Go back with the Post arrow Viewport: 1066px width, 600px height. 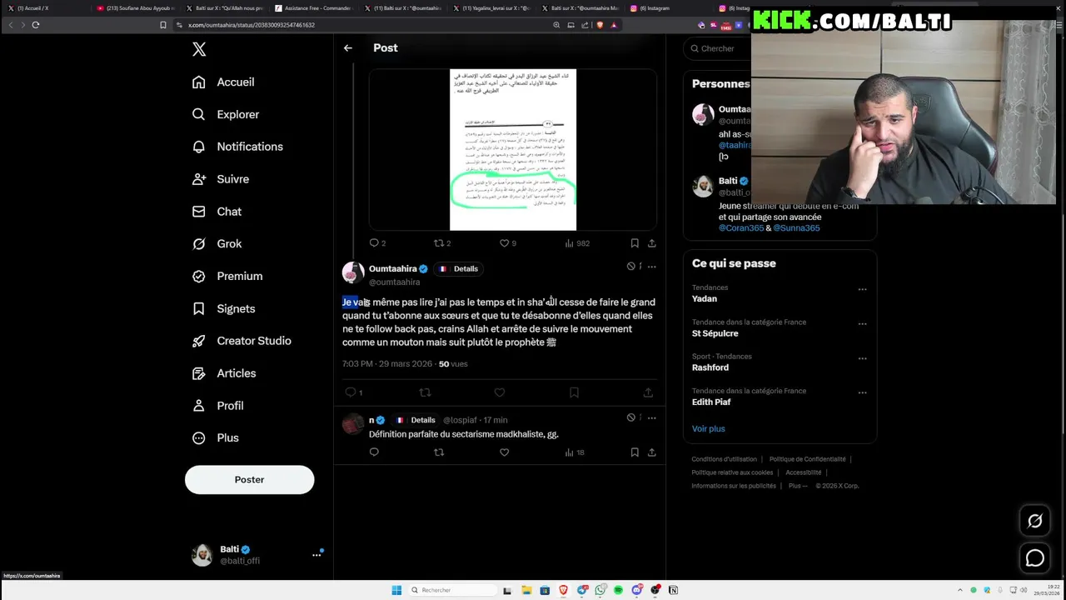coord(348,48)
